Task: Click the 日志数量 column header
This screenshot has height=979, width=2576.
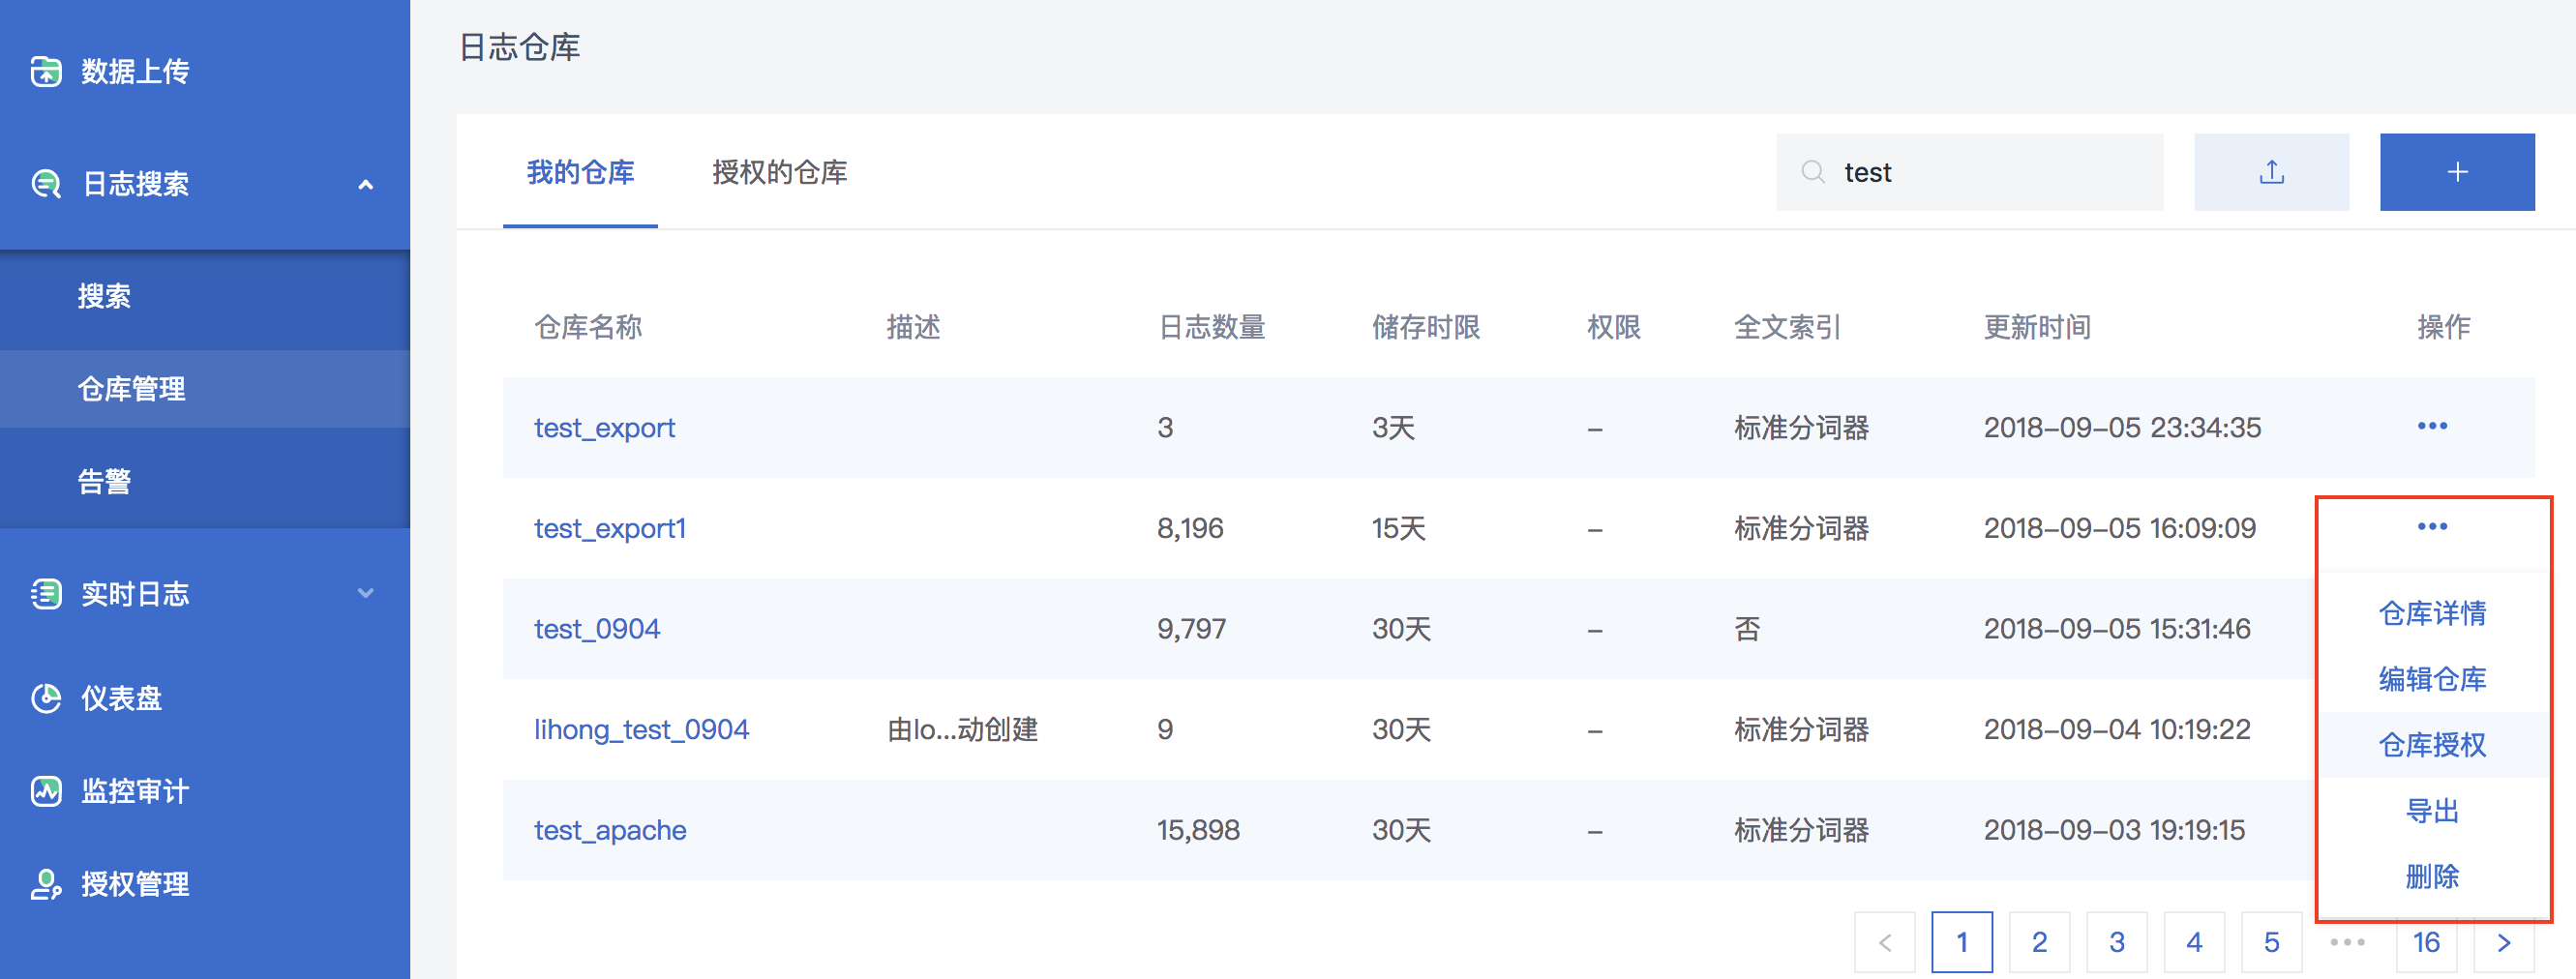Action: coord(1211,327)
